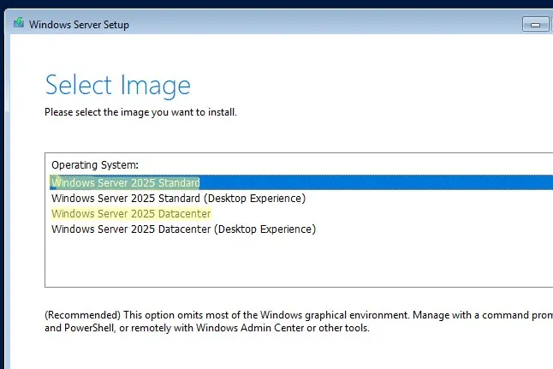Click the 'Please select the image' instruction text

click(140, 112)
